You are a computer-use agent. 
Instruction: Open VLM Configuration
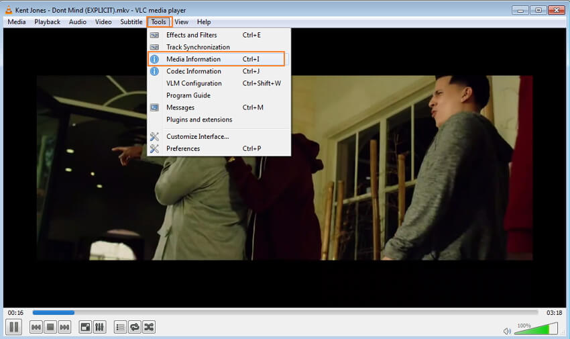tap(219, 83)
